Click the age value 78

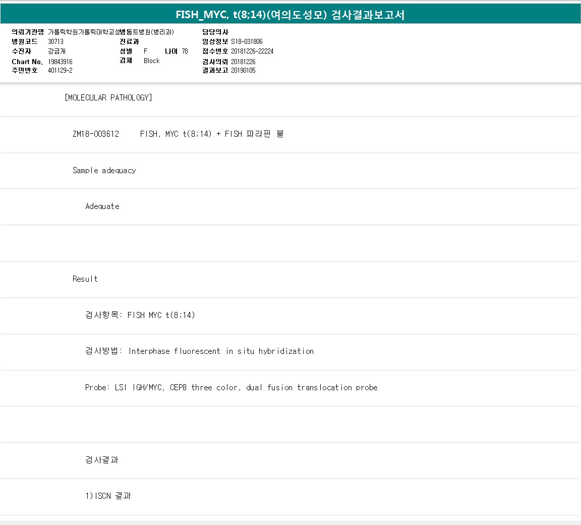tap(185, 51)
